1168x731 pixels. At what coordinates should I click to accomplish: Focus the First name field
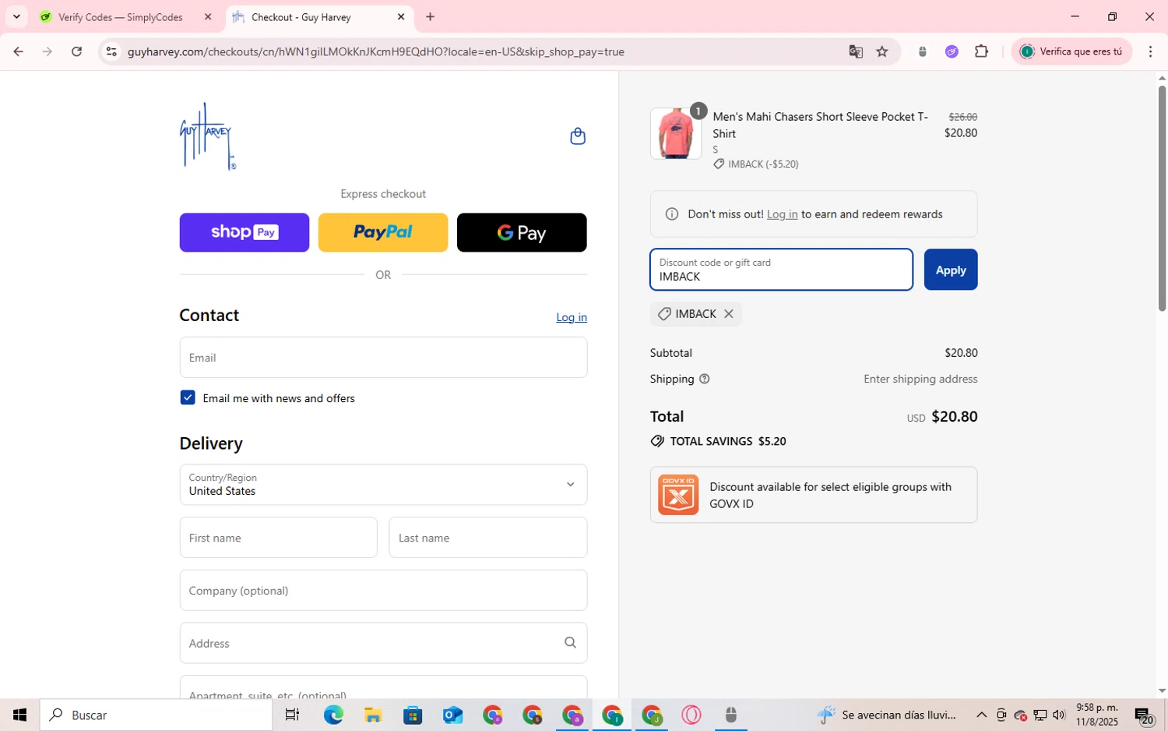point(278,538)
